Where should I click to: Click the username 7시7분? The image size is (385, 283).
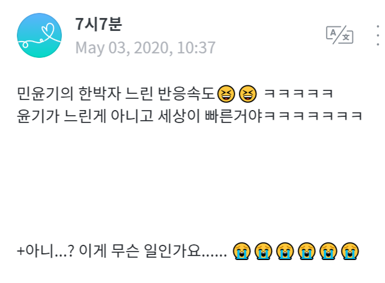[x=98, y=24]
